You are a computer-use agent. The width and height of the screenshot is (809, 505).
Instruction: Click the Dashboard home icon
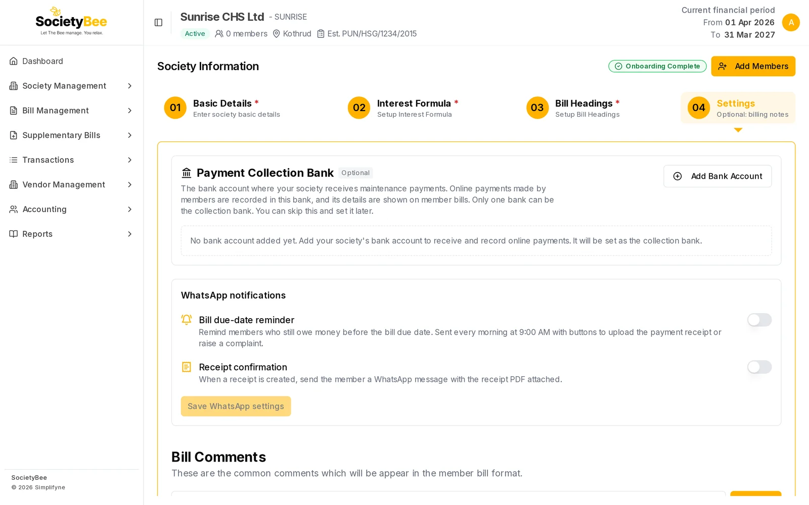point(14,61)
